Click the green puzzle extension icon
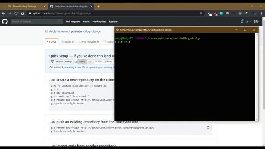This screenshot has width=265, height=149. 246,13
